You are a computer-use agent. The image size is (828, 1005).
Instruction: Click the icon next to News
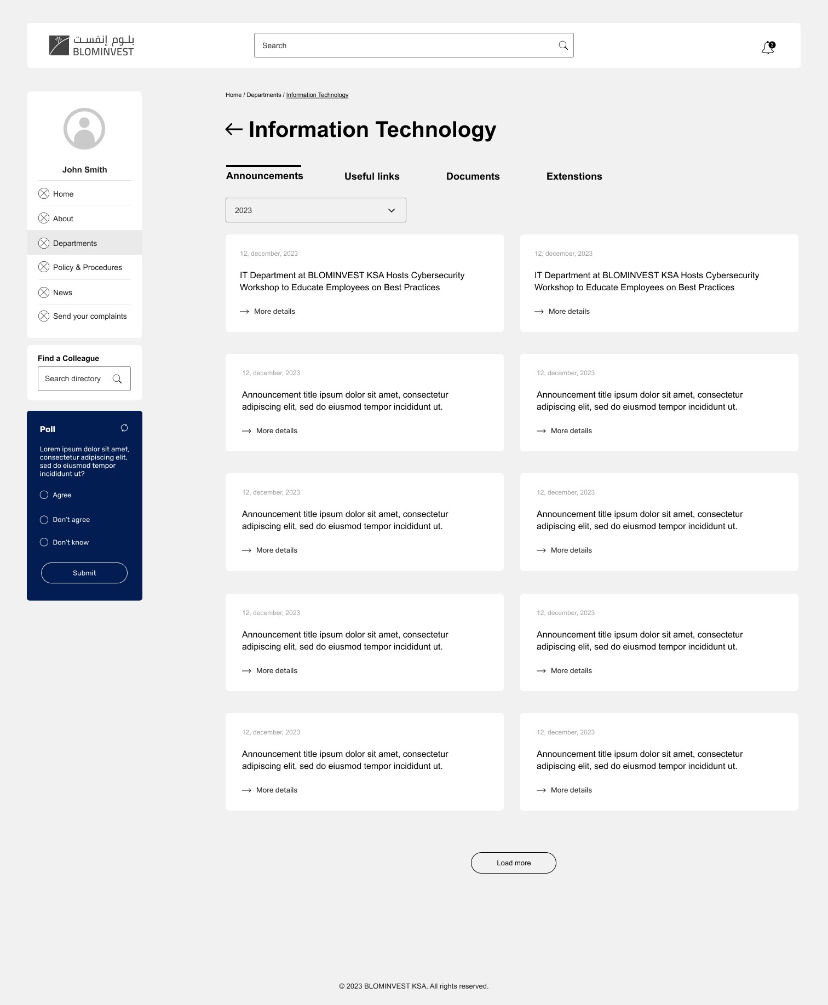44,292
